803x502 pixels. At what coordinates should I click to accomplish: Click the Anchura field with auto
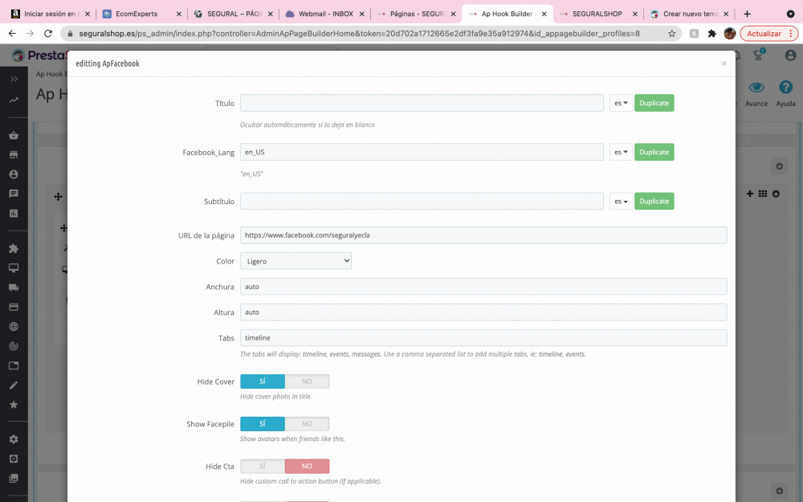coord(483,287)
